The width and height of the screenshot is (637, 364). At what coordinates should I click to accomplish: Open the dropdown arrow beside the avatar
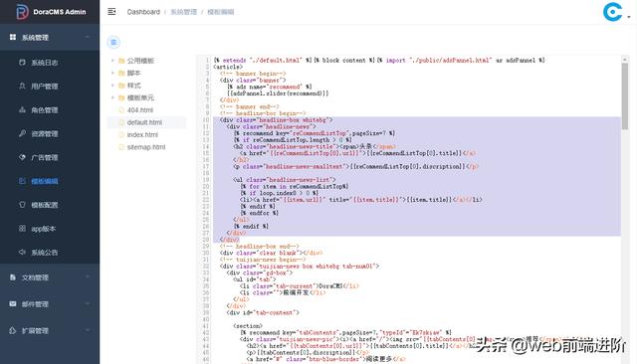(629, 17)
